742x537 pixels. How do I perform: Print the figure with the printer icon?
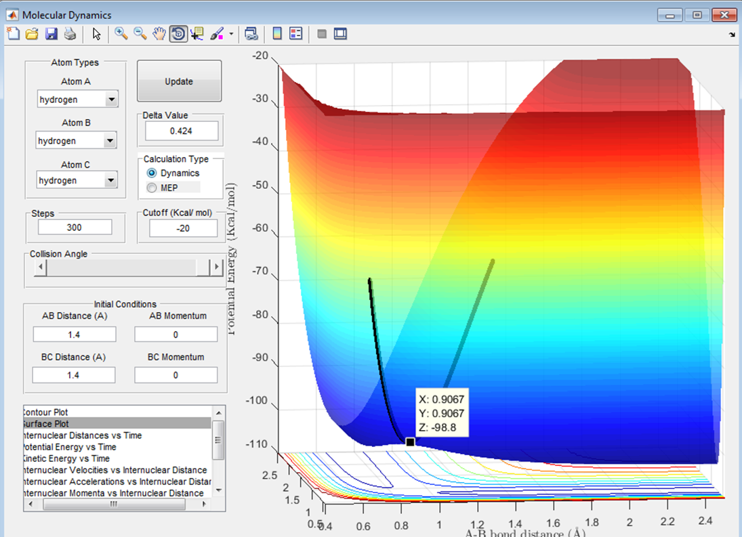[x=69, y=34]
